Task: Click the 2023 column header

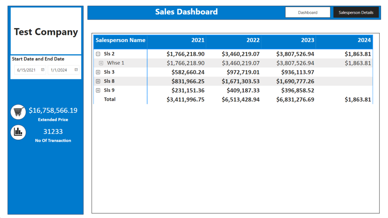Action: 308,41
